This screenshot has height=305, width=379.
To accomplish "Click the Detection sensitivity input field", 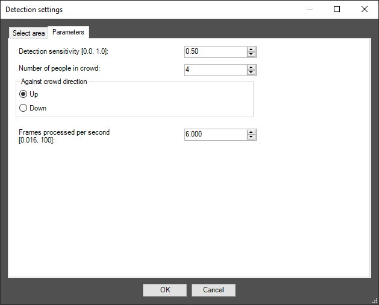I will click(216, 52).
